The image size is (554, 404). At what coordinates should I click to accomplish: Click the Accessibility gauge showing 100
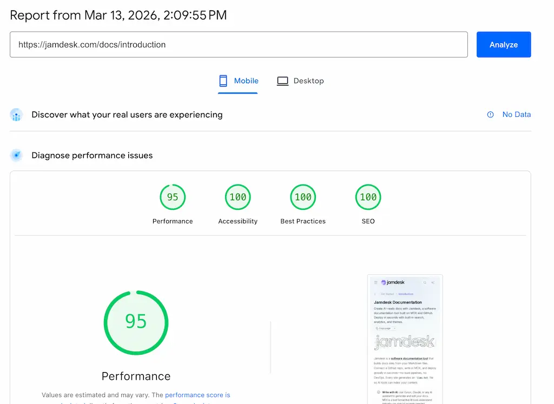(238, 197)
